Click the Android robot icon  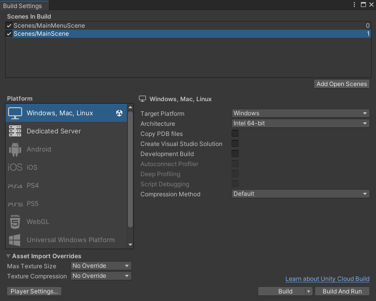[x=15, y=149]
